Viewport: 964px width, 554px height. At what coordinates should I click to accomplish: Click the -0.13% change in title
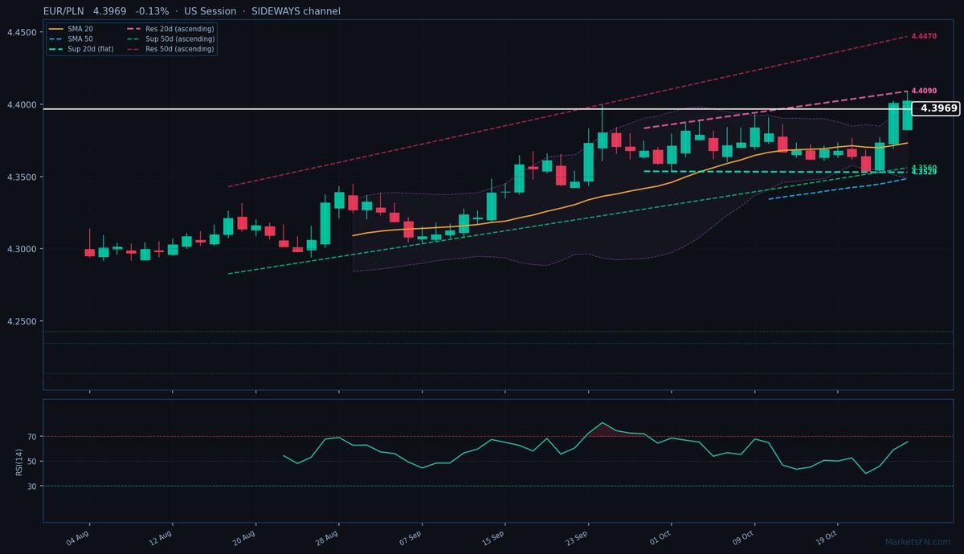click(153, 11)
